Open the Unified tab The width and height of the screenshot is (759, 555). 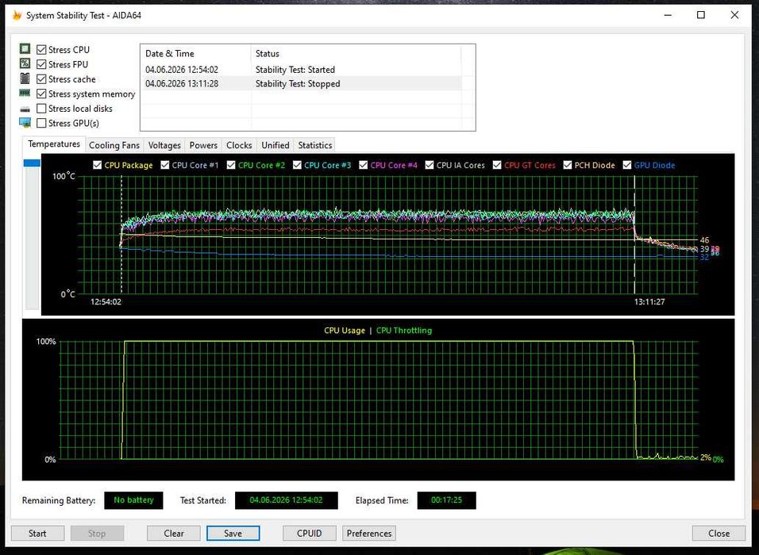click(275, 145)
